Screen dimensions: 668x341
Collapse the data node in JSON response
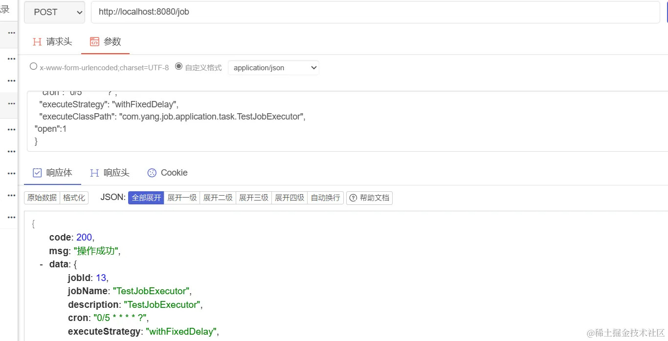[41, 264]
